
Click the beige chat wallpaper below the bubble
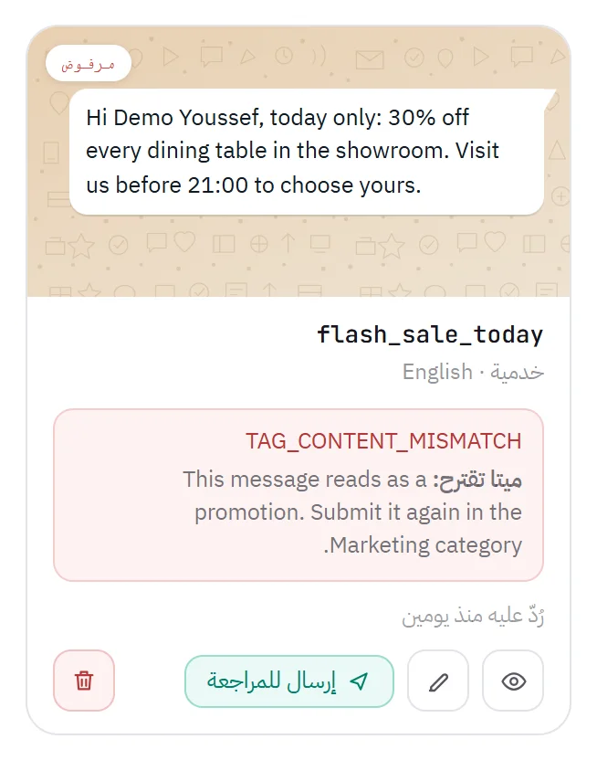coord(298,257)
